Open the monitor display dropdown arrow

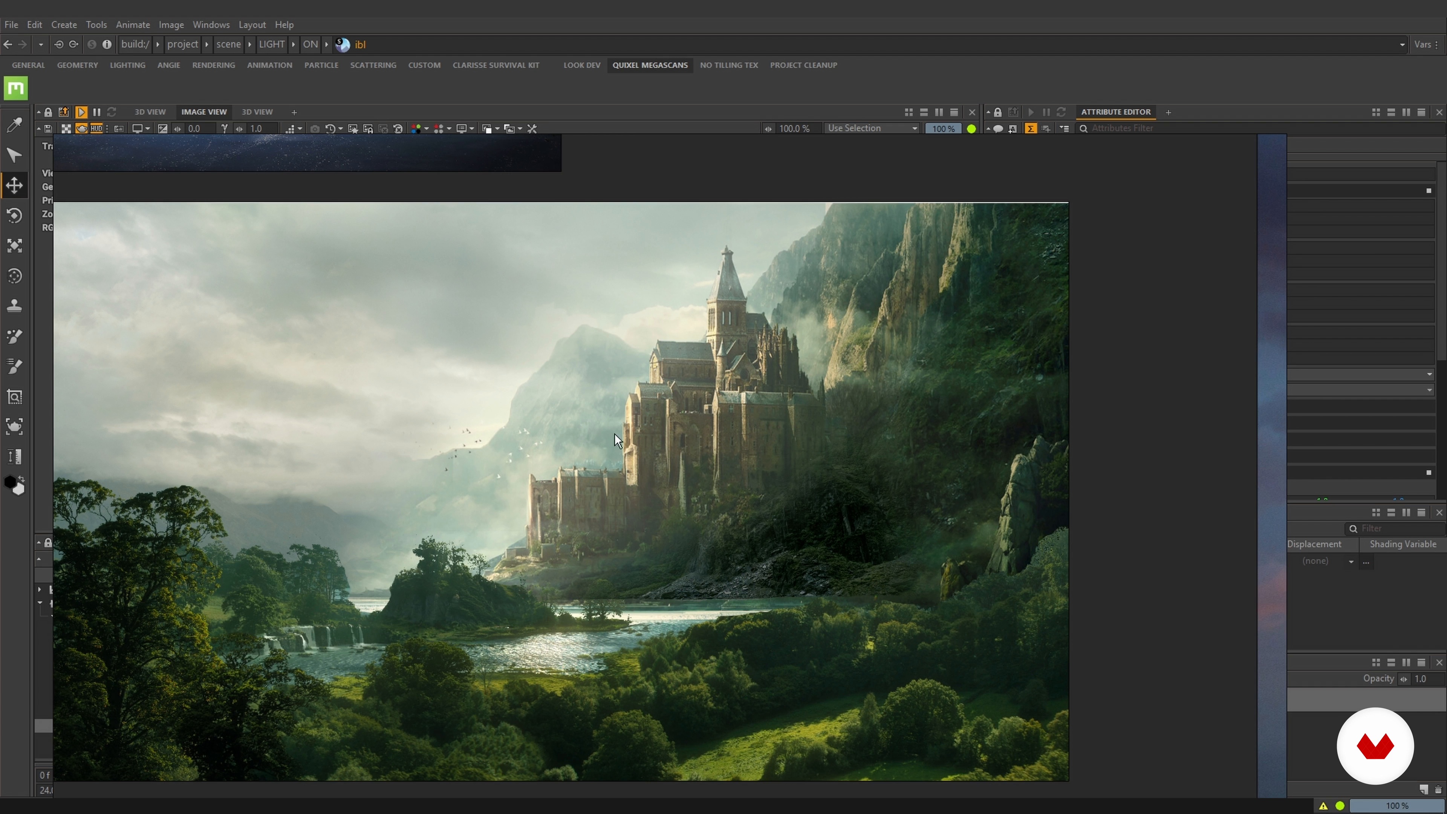pos(148,129)
